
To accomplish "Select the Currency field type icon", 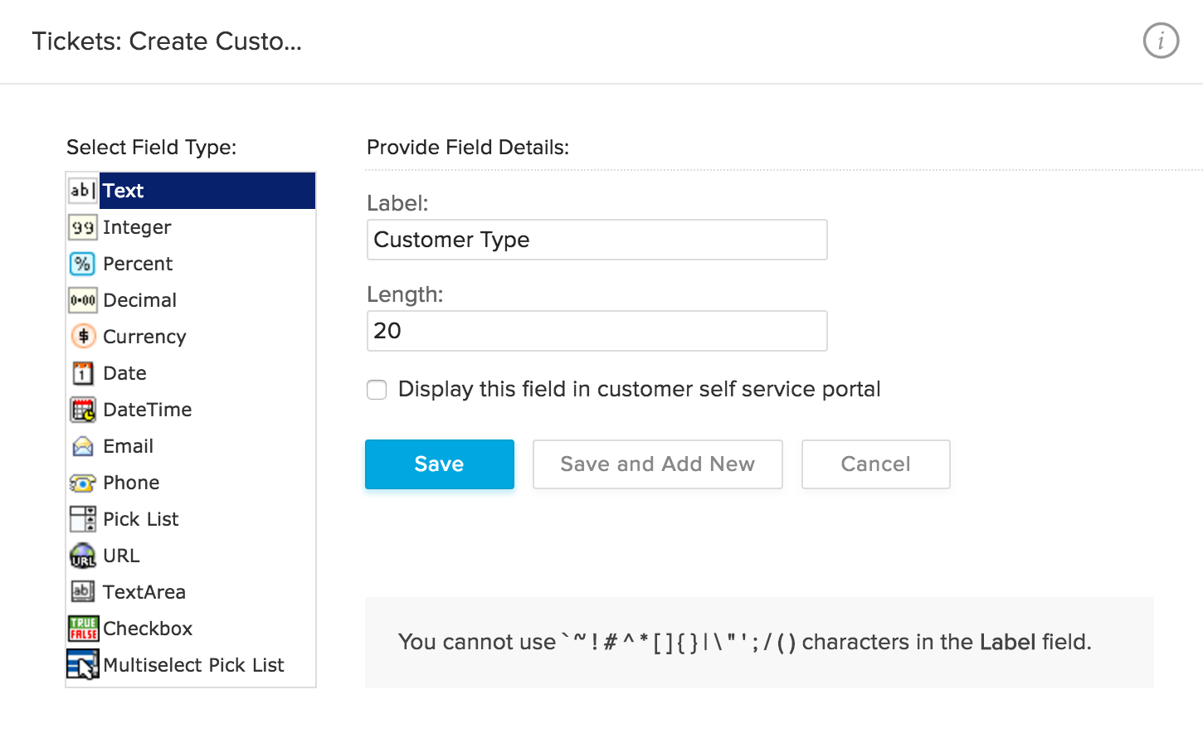I will [x=82, y=337].
